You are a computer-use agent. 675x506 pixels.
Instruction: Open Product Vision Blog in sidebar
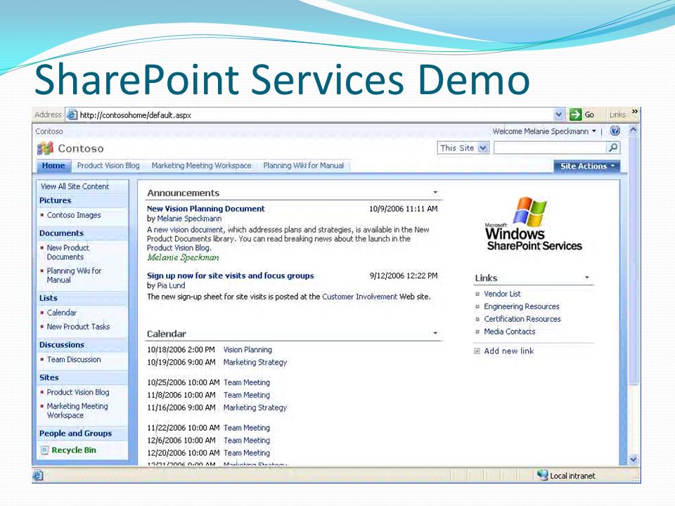[78, 392]
